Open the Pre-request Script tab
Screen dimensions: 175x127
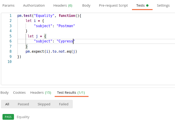113,5
